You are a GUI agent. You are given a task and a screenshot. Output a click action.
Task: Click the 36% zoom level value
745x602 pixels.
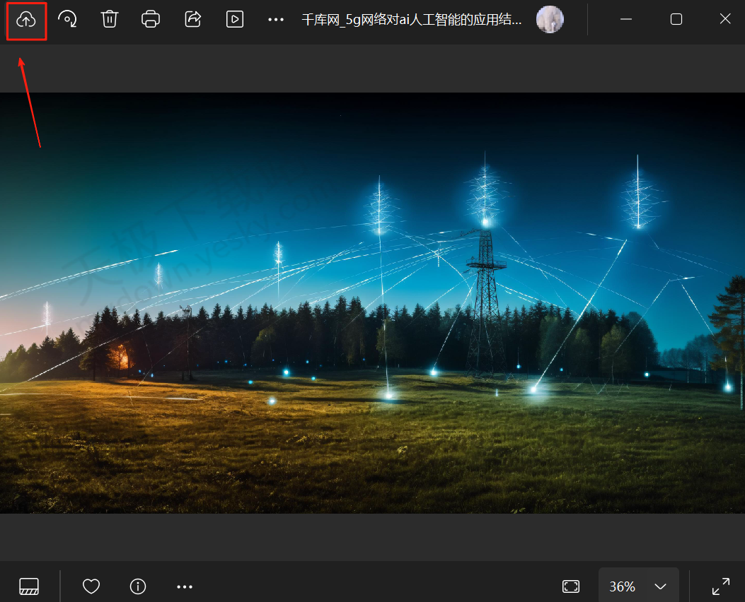click(622, 586)
